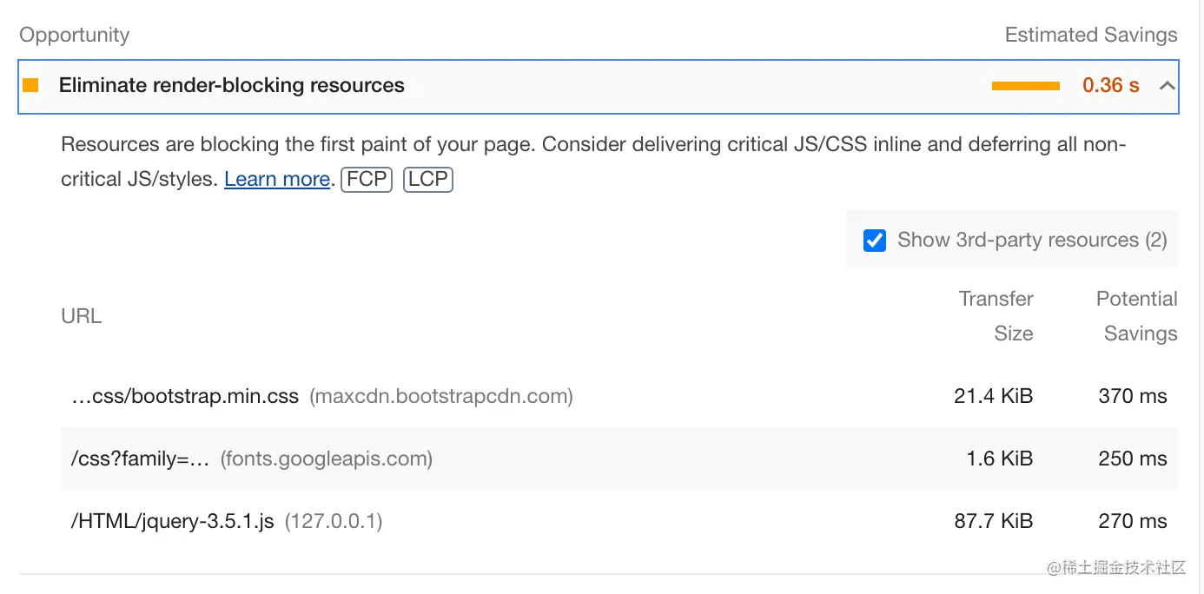Open the bootstrap.min.css URL entry
Screen dimensions: 1204x594
(x=185, y=397)
